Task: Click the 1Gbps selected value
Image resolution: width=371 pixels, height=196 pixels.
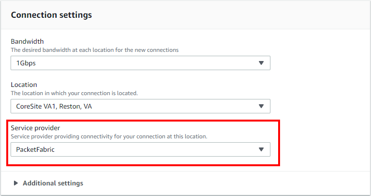Action: coord(26,63)
